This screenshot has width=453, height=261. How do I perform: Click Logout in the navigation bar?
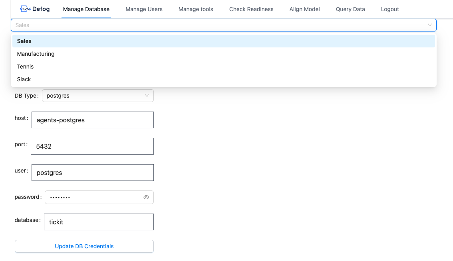point(390,9)
